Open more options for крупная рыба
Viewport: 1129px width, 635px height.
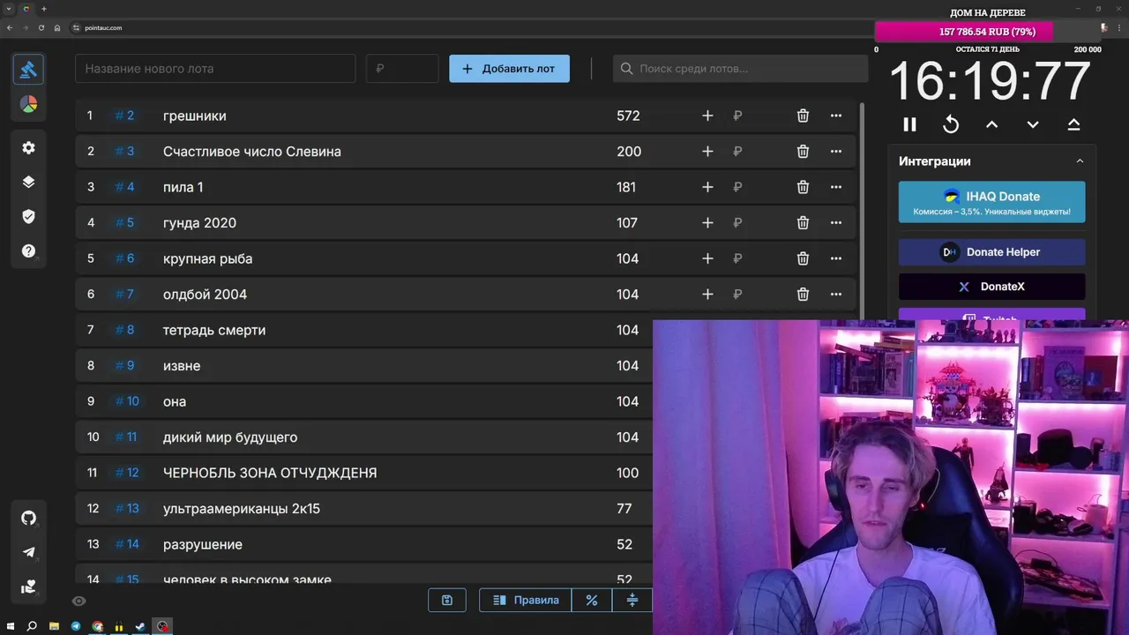click(x=836, y=258)
